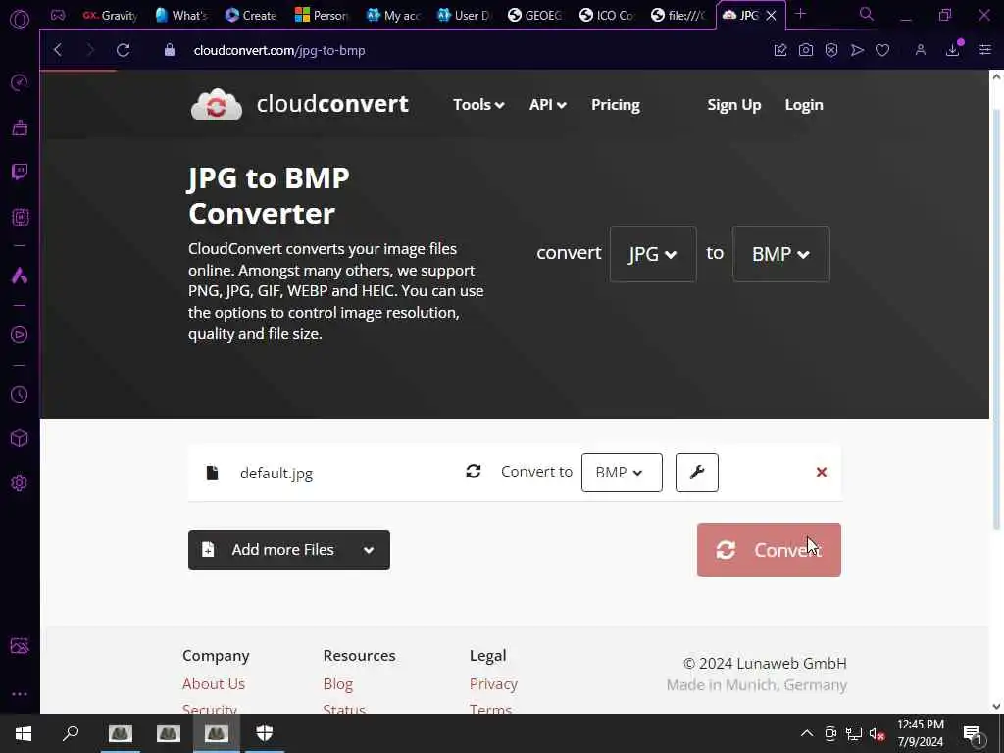
Task: Expand the Tools menu
Action: [x=478, y=104]
